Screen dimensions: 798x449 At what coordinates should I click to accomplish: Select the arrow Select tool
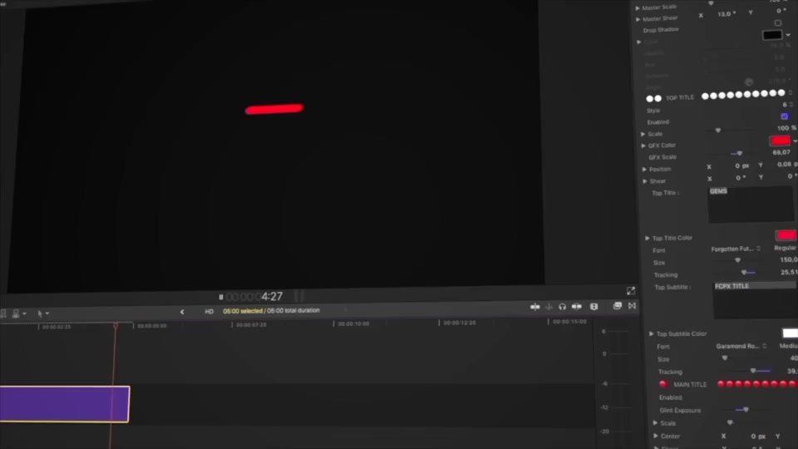(40, 313)
